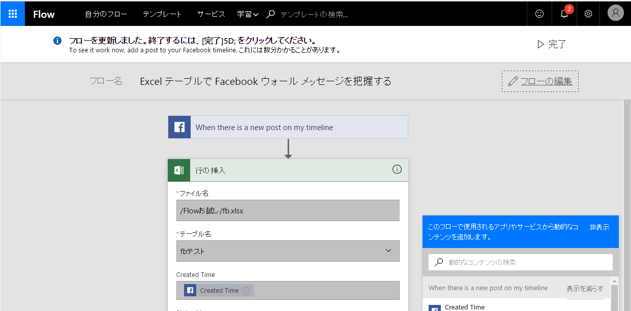Click the flow name text field

coord(265,81)
